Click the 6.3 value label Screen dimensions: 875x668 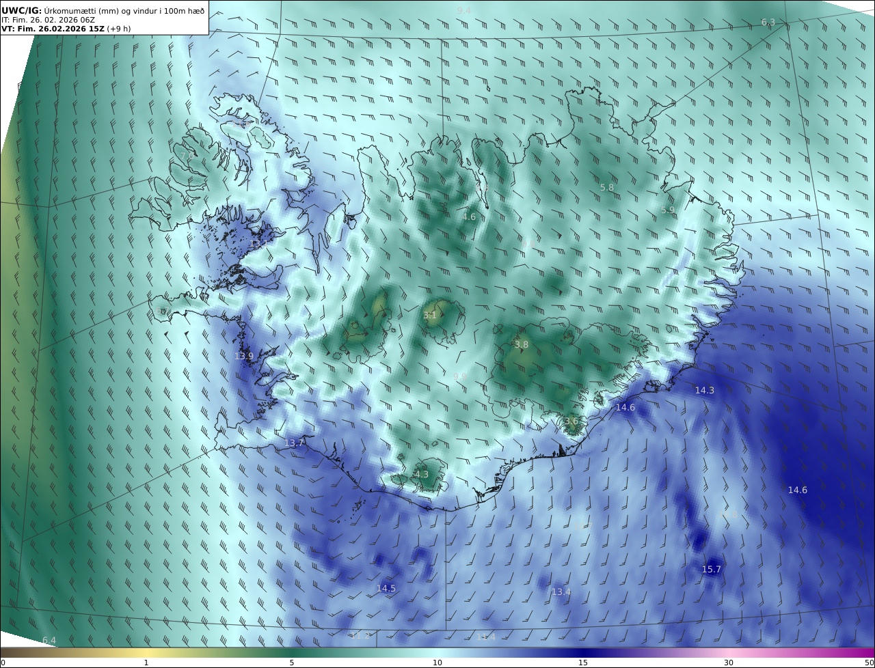(x=768, y=23)
